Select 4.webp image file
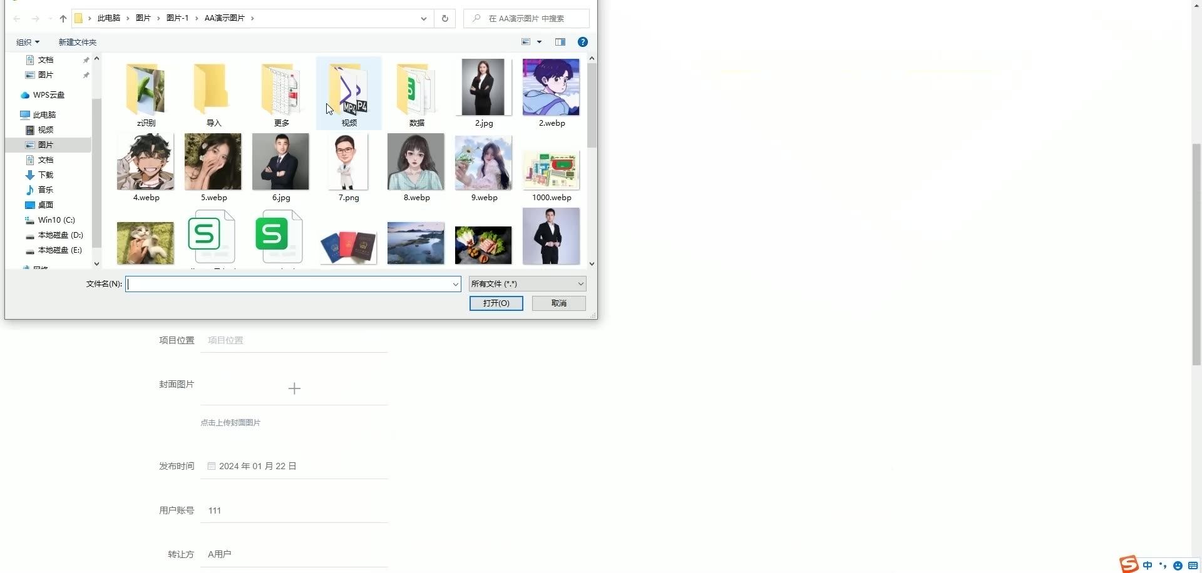The width and height of the screenshot is (1202, 573). coord(146,168)
